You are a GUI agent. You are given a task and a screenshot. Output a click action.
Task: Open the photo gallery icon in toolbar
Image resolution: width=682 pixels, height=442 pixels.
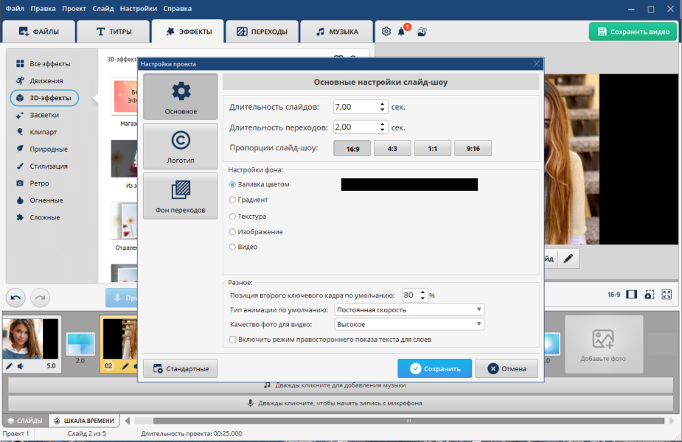point(422,31)
